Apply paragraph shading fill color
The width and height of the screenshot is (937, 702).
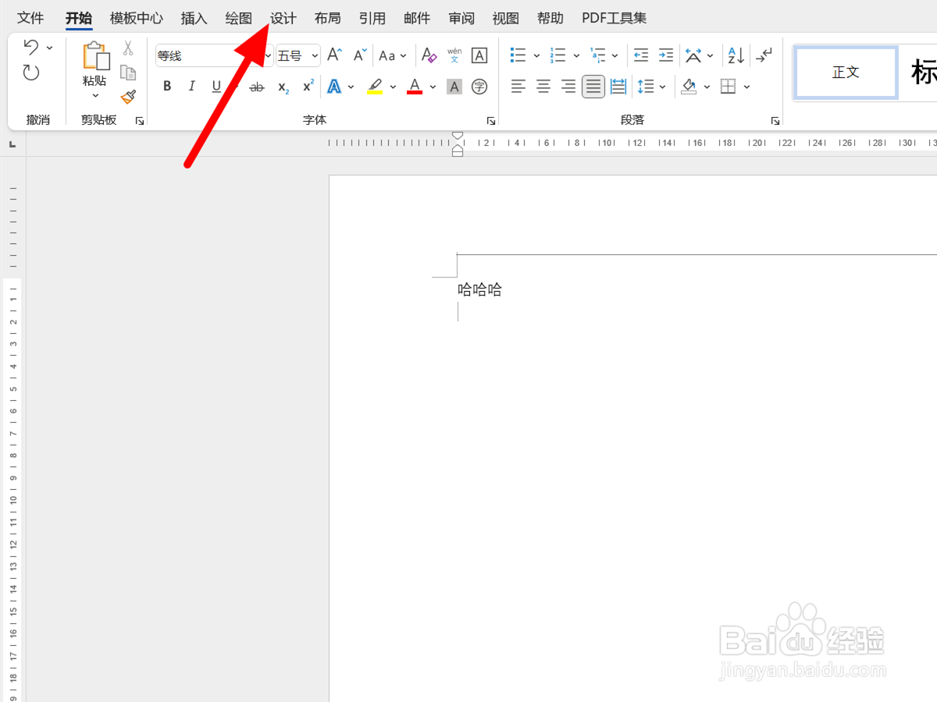pos(689,87)
